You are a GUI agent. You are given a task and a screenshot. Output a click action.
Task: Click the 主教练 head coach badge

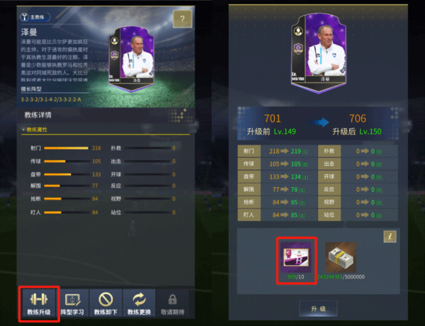pyautogui.click(x=35, y=17)
